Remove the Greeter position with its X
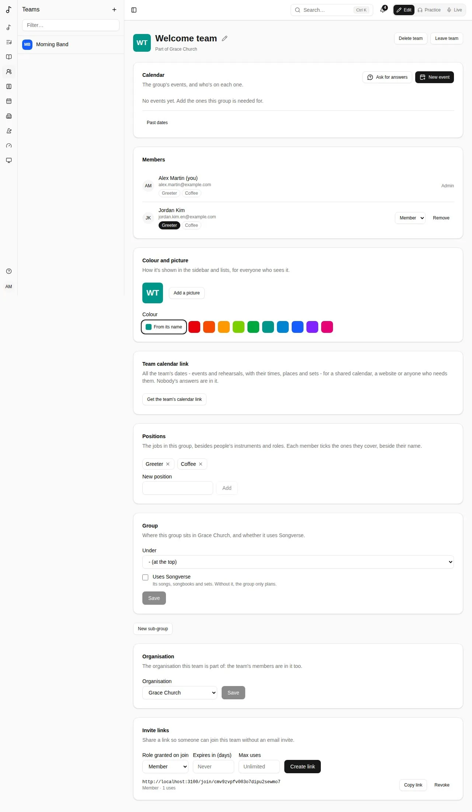This screenshot has height=812, width=472. click(x=168, y=464)
